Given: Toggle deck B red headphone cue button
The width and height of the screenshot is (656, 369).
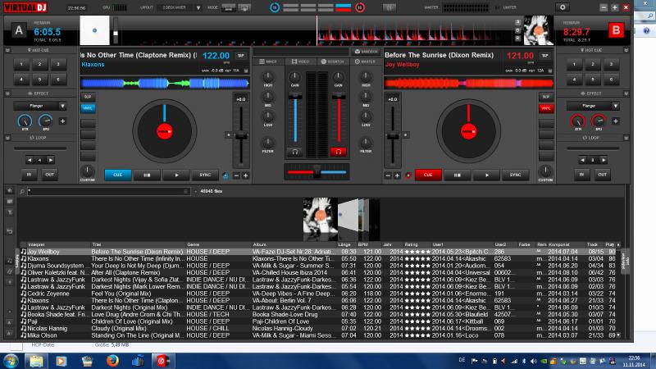Looking at the screenshot, I should point(338,153).
